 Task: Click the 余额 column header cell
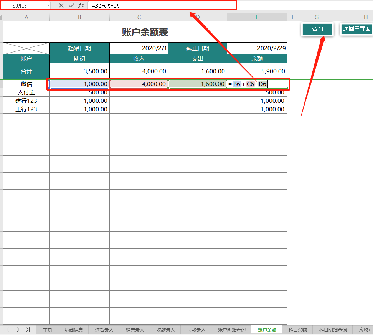(257, 59)
